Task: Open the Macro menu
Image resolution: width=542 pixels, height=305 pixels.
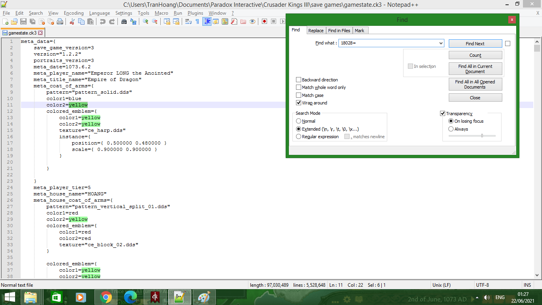Action: tap(161, 13)
